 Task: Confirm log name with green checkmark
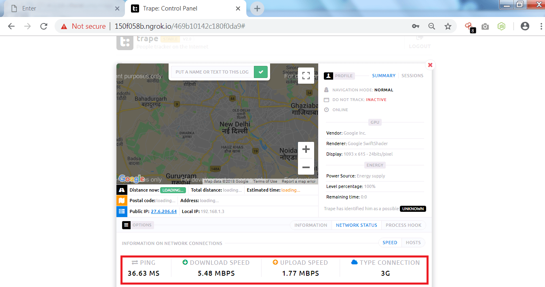point(261,72)
